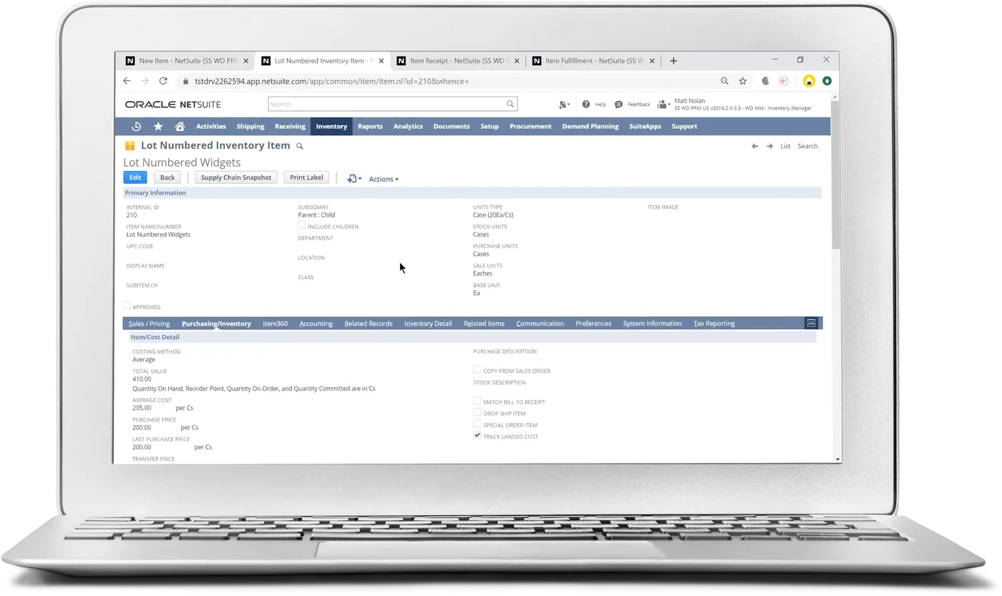Viewport: 1002px width, 596px height.
Task: Go to Home via house icon
Action: click(180, 127)
